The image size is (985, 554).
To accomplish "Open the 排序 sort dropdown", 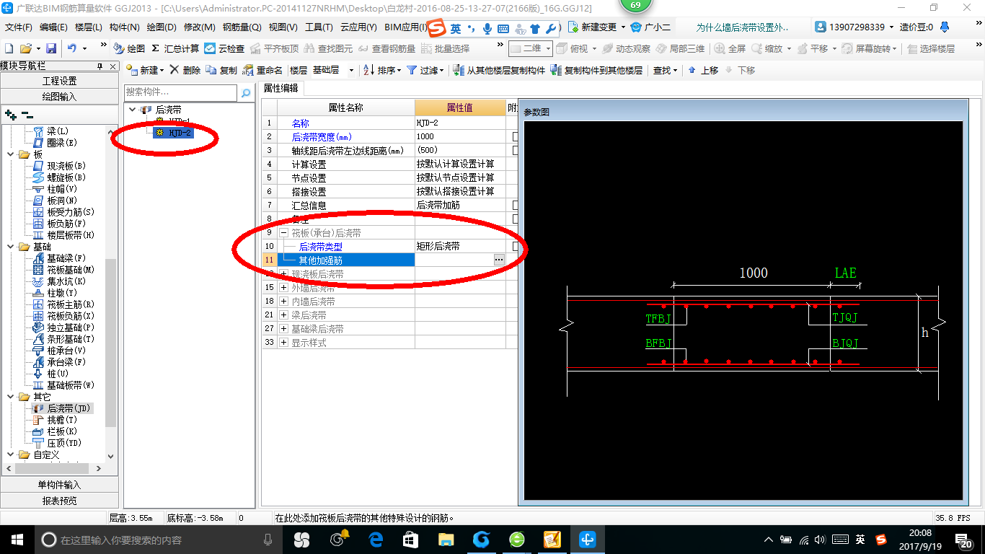I will 382,70.
